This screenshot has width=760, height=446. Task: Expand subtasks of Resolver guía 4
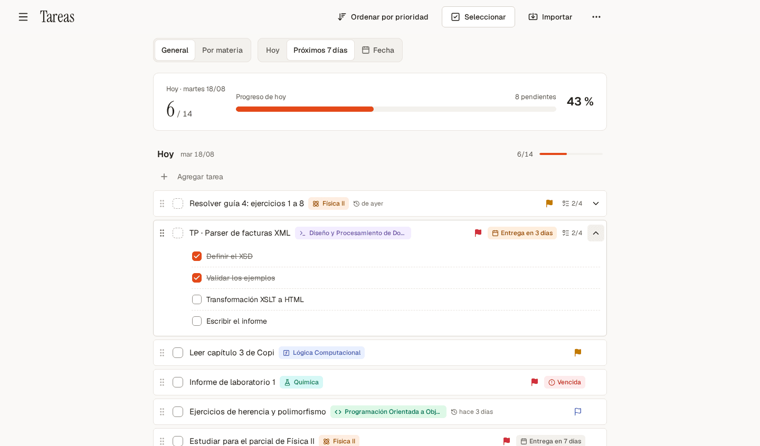coord(596,203)
